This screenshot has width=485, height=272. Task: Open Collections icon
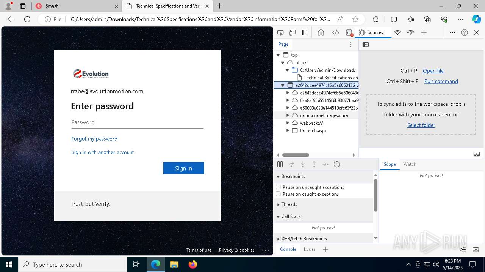click(427, 19)
